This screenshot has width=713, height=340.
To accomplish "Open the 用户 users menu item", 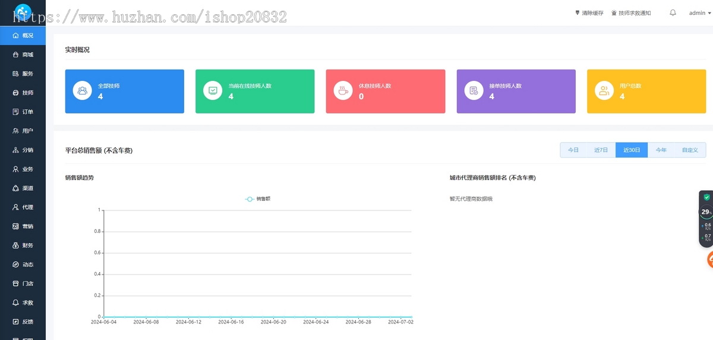I will click(x=23, y=131).
